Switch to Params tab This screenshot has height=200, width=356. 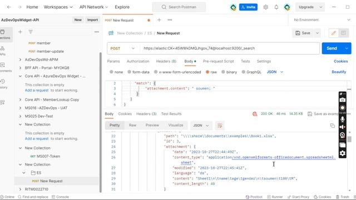click(x=113, y=61)
